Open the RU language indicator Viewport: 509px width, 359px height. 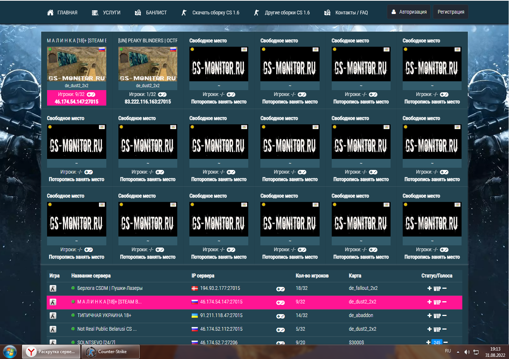tap(448, 351)
